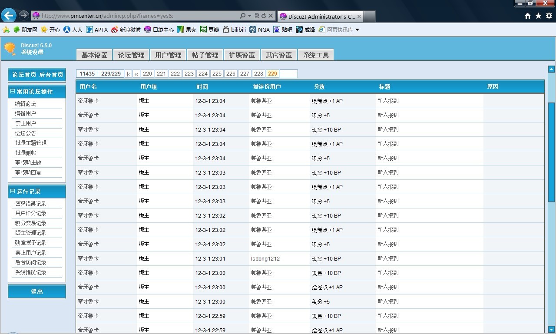The height and width of the screenshot is (334, 556).
Task: Open the 朋友网 bookmark
Action: [25, 30]
